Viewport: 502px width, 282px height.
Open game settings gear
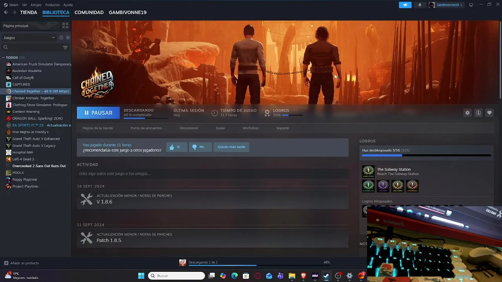click(467, 113)
